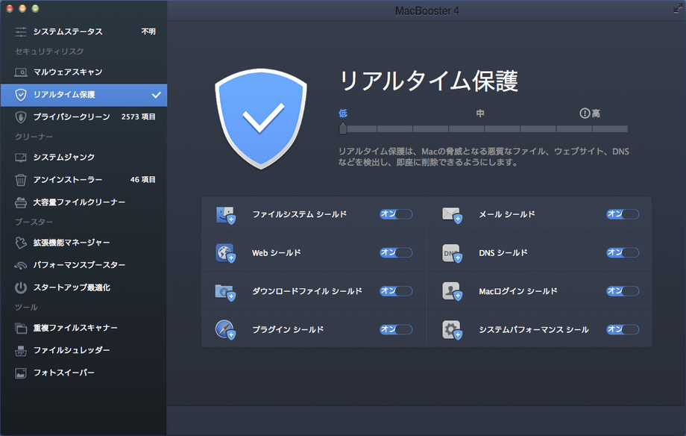Open the システムステータス sidebar item
This screenshot has height=436, width=686.
point(84,31)
